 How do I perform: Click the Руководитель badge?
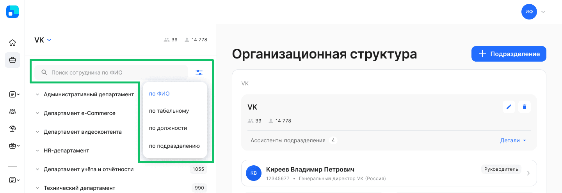501,169
